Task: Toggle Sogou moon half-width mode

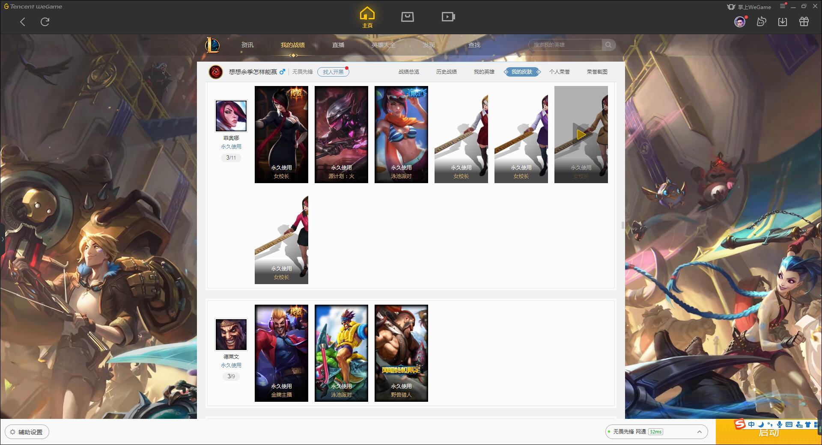Action: (761, 424)
